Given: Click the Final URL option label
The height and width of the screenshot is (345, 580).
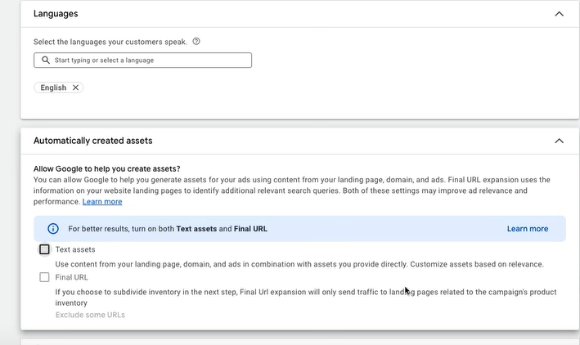Looking at the screenshot, I should (x=71, y=277).
